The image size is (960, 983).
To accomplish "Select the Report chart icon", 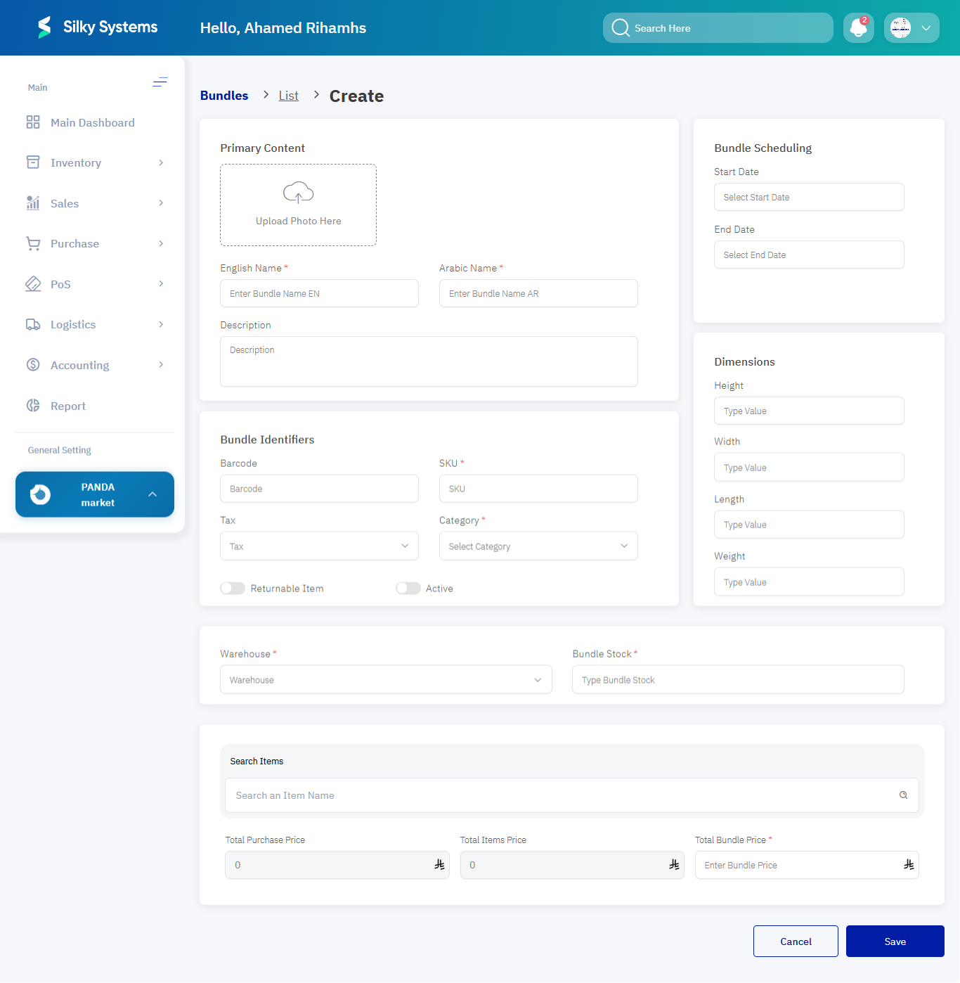I will (32, 405).
